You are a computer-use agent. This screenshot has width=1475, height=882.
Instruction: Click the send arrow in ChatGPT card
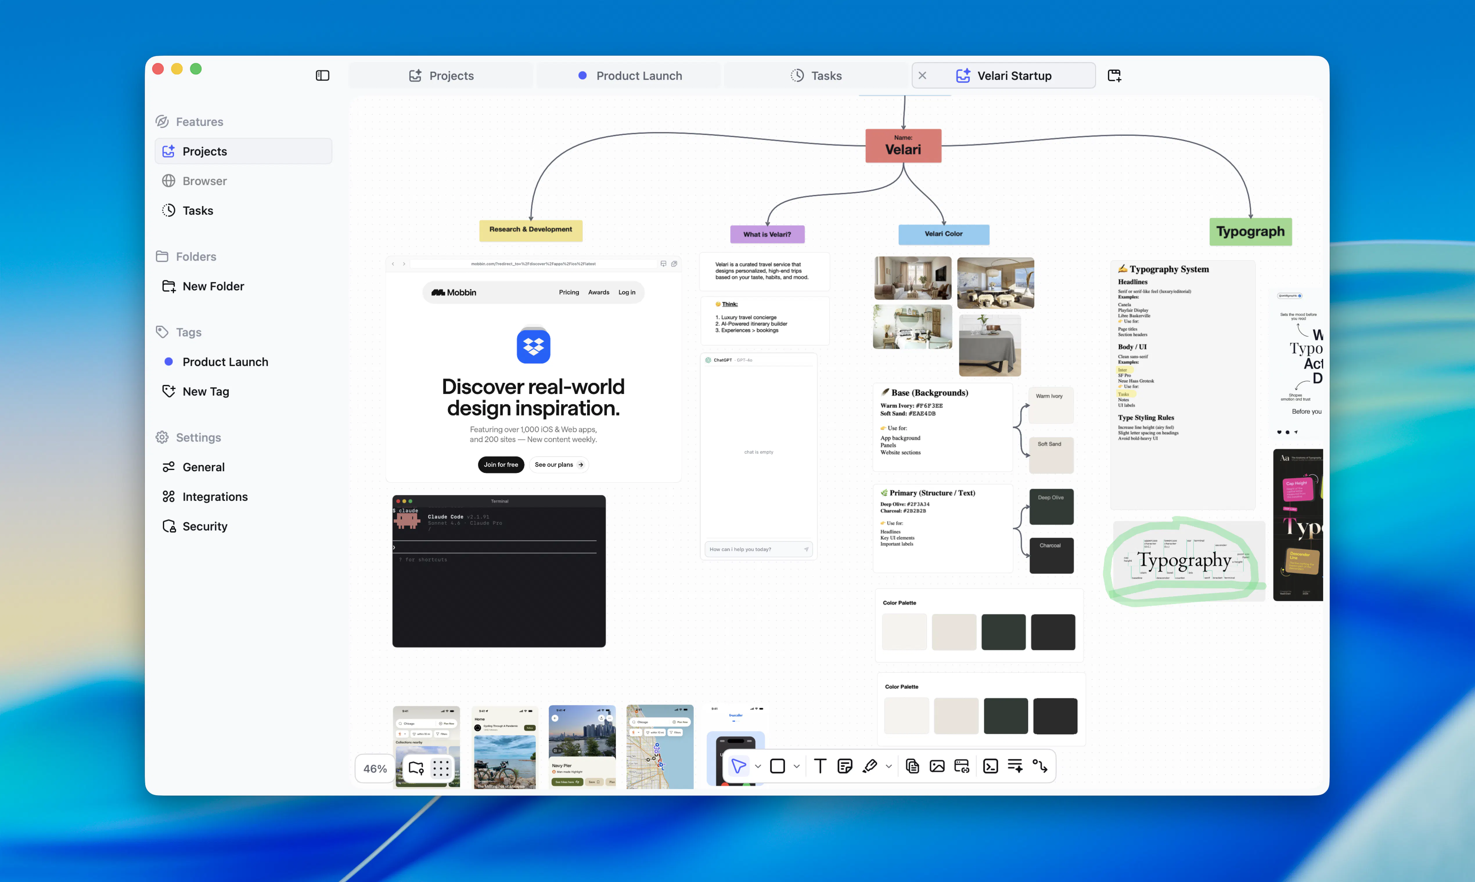click(x=807, y=549)
